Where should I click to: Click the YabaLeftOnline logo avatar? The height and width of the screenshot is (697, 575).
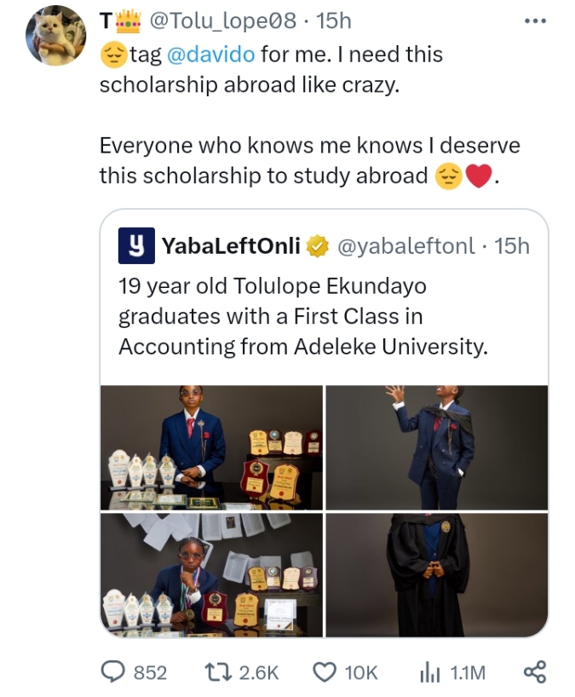(135, 245)
